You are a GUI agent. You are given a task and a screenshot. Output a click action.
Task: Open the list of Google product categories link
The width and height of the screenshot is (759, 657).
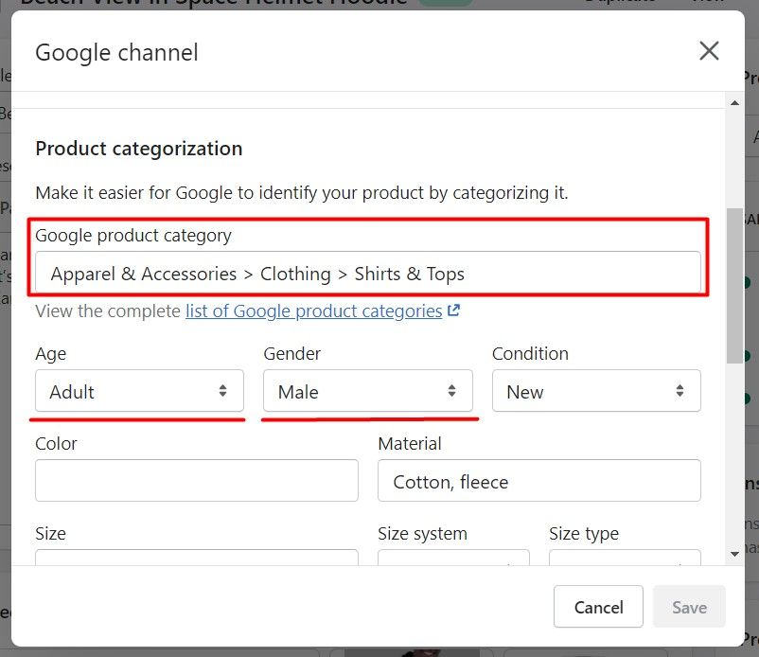[313, 311]
